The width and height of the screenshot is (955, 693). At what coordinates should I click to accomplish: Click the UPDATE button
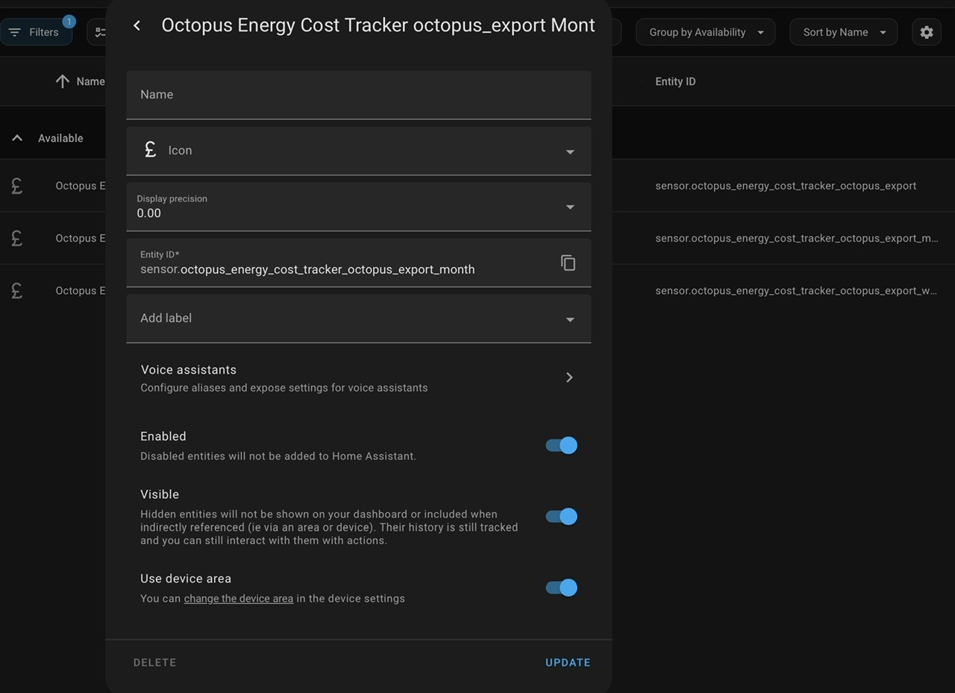coord(568,662)
